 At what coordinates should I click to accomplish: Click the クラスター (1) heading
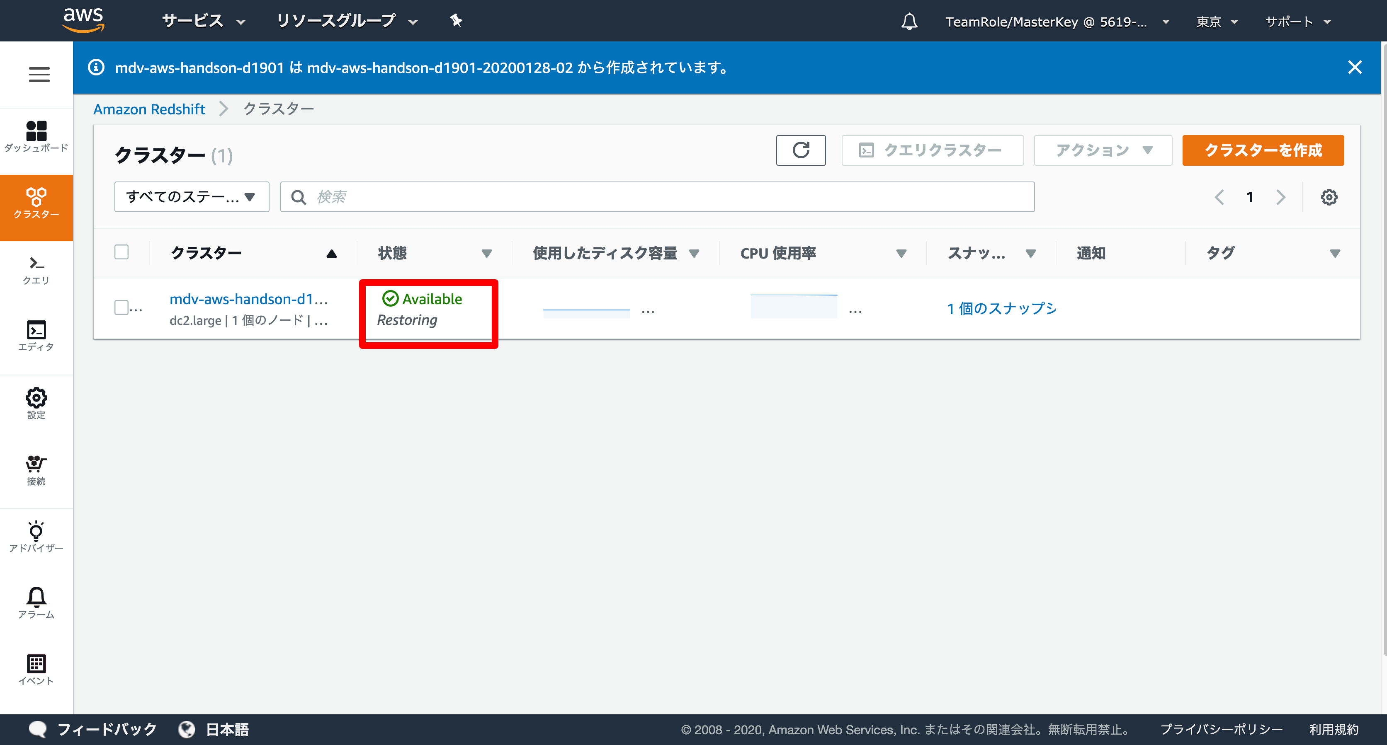click(x=173, y=155)
